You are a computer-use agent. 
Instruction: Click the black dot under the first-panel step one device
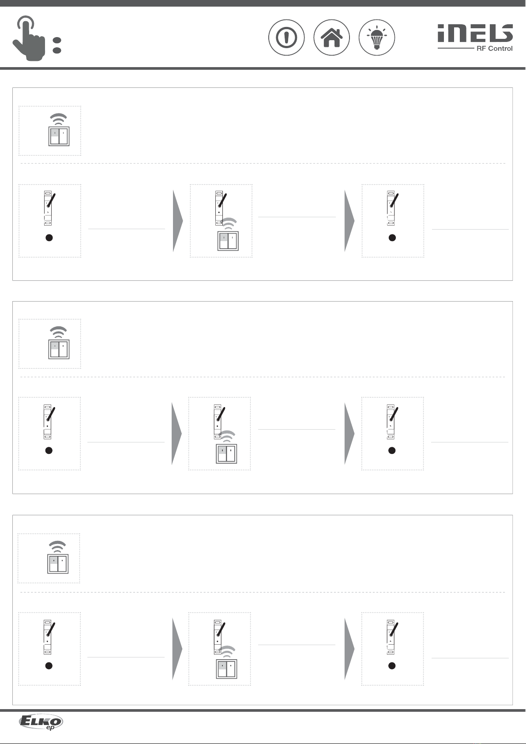pos(49,238)
